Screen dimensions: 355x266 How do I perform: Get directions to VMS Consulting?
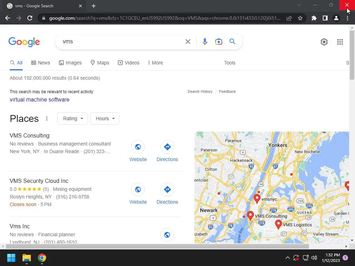167,147
